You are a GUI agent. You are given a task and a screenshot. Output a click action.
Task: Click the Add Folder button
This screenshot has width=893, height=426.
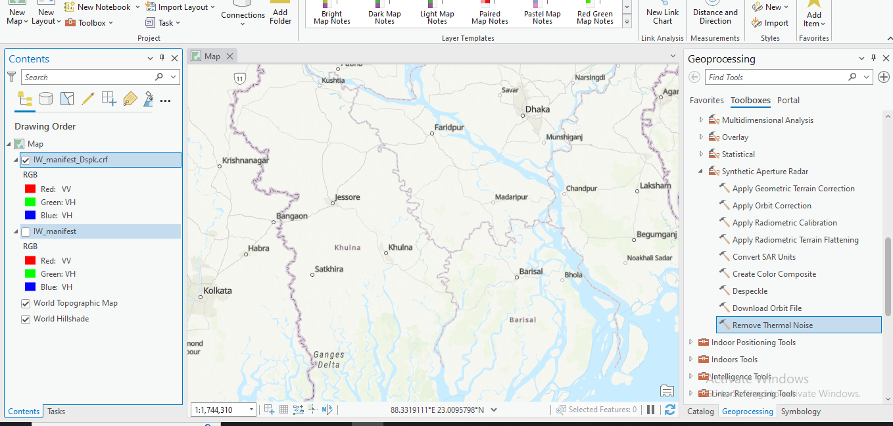pyautogui.click(x=280, y=14)
